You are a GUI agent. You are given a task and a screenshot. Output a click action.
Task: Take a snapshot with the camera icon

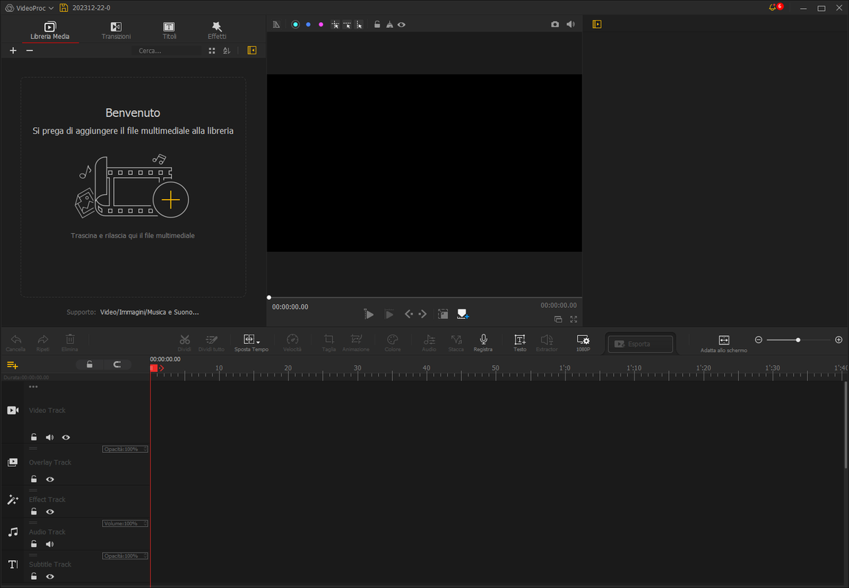click(x=555, y=24)
